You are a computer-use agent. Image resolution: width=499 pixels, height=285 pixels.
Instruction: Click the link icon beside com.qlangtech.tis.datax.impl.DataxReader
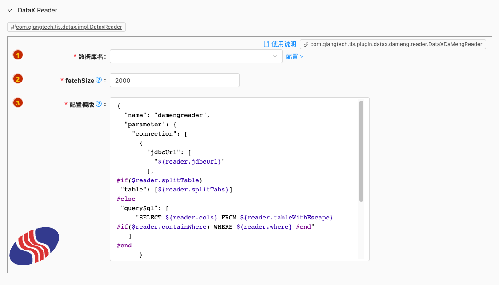pos(13,27)
